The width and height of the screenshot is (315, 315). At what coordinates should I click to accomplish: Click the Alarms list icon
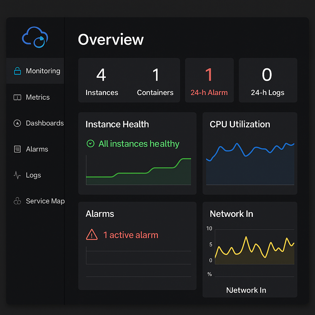coord(17,149)
